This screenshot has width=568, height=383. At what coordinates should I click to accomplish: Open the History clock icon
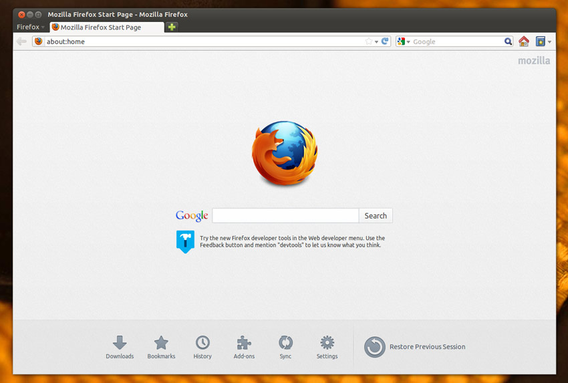[202, 342]
